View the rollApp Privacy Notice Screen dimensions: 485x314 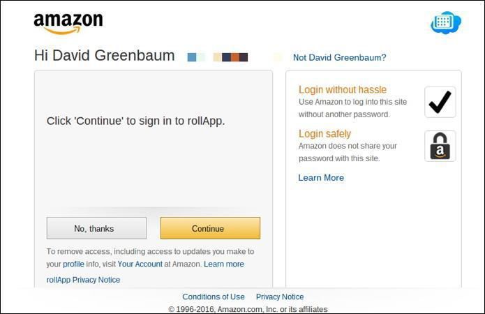[x=83, y=280]
